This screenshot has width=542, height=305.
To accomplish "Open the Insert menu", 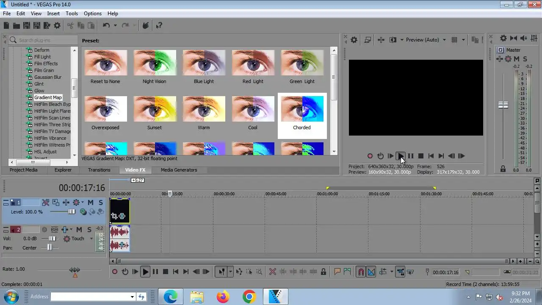I will [53, 14].
